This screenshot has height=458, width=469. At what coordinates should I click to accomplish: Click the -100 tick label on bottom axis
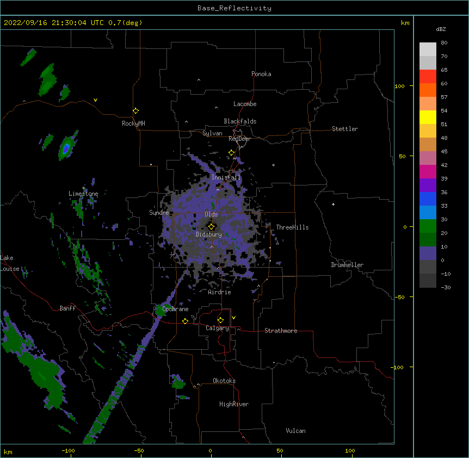pyautogui.click(x=68, y=450)
